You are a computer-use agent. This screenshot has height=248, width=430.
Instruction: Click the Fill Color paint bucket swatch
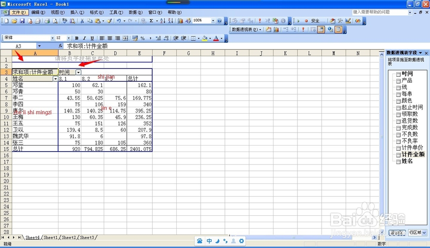pyautogui.click(x=205, y=38)
